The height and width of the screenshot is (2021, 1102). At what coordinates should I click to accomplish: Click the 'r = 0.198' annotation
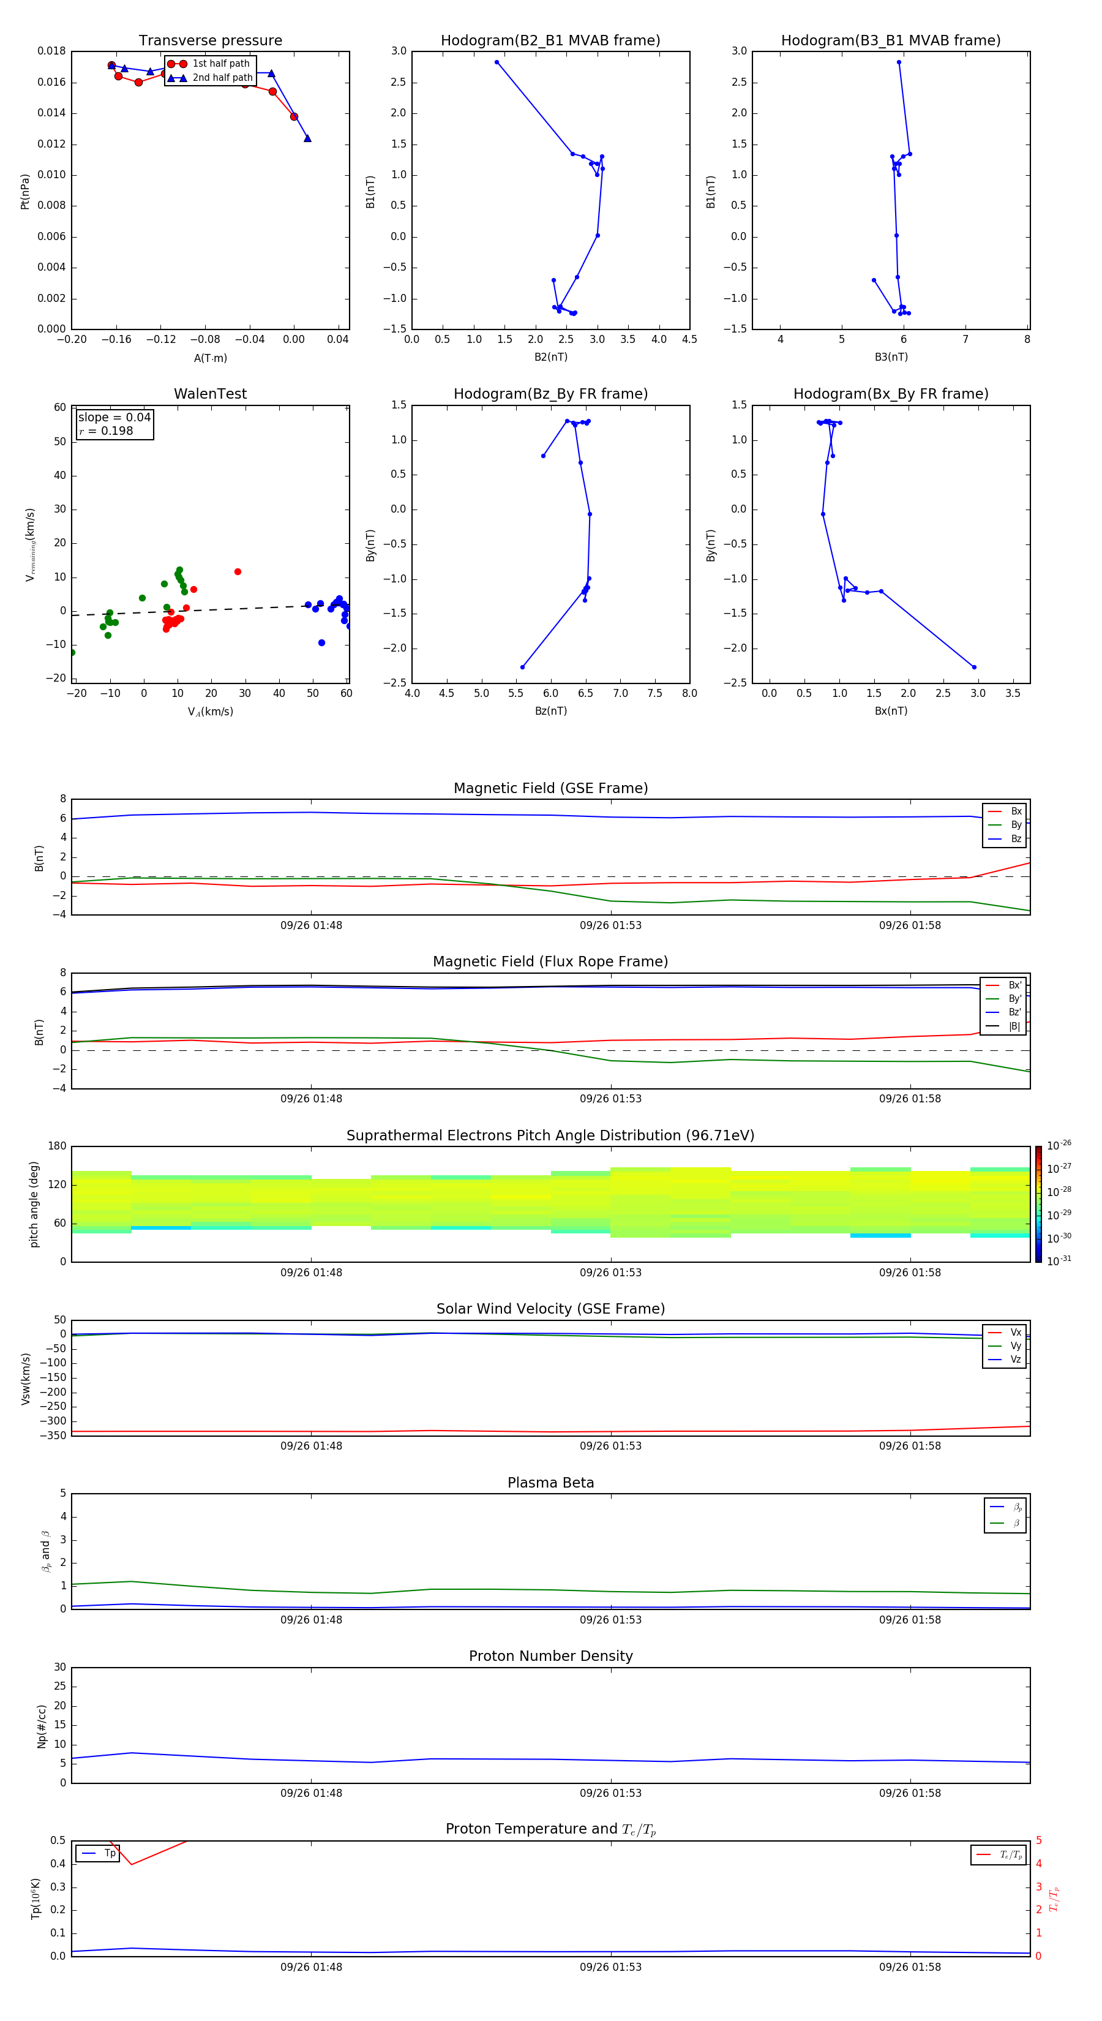pos(106,431)
